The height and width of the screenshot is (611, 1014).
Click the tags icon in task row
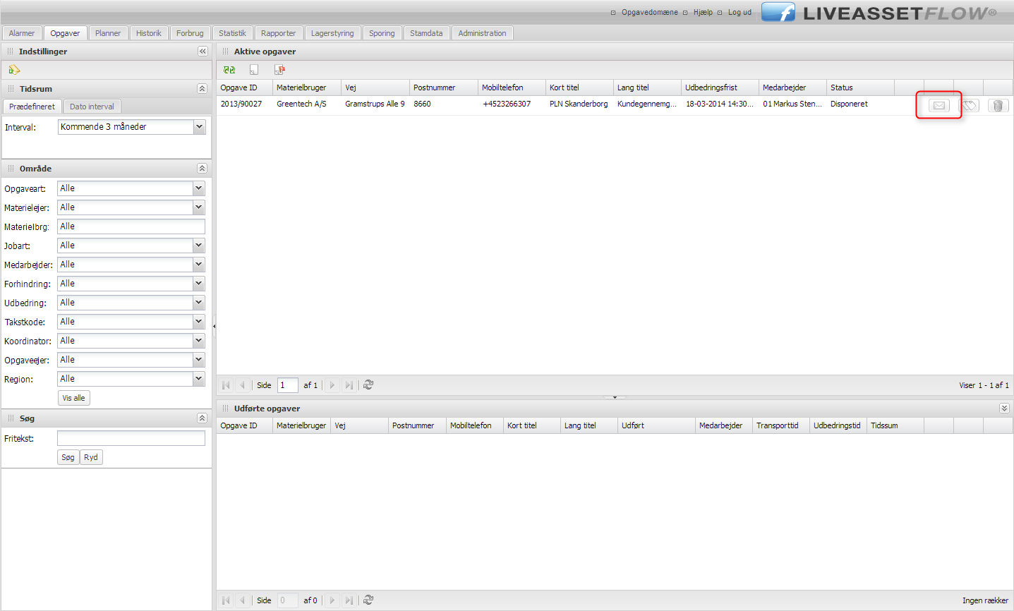click(x=970, y=105)
